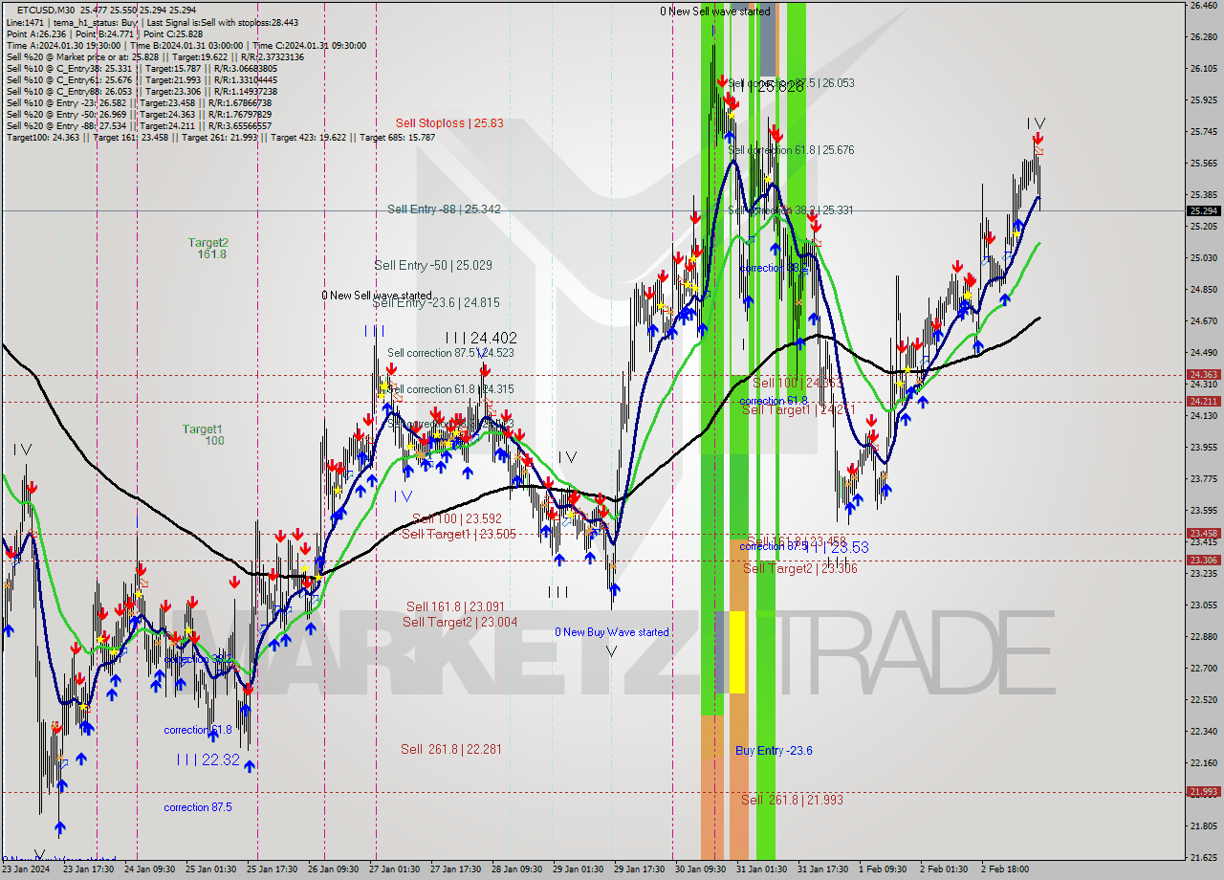Select the red 23.458 price tag
The image size is (1224, 880).
pyautogui.click(x=1203, y=534)
